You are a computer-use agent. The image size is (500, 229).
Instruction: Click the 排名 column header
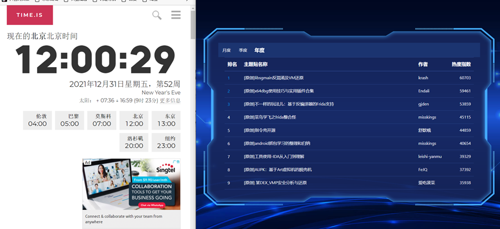232,64
